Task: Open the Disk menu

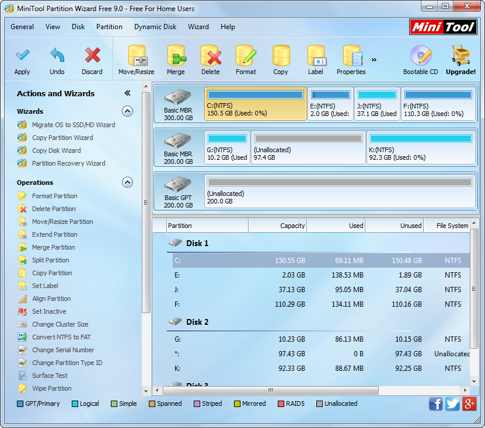Action: (x=78, y=27)
